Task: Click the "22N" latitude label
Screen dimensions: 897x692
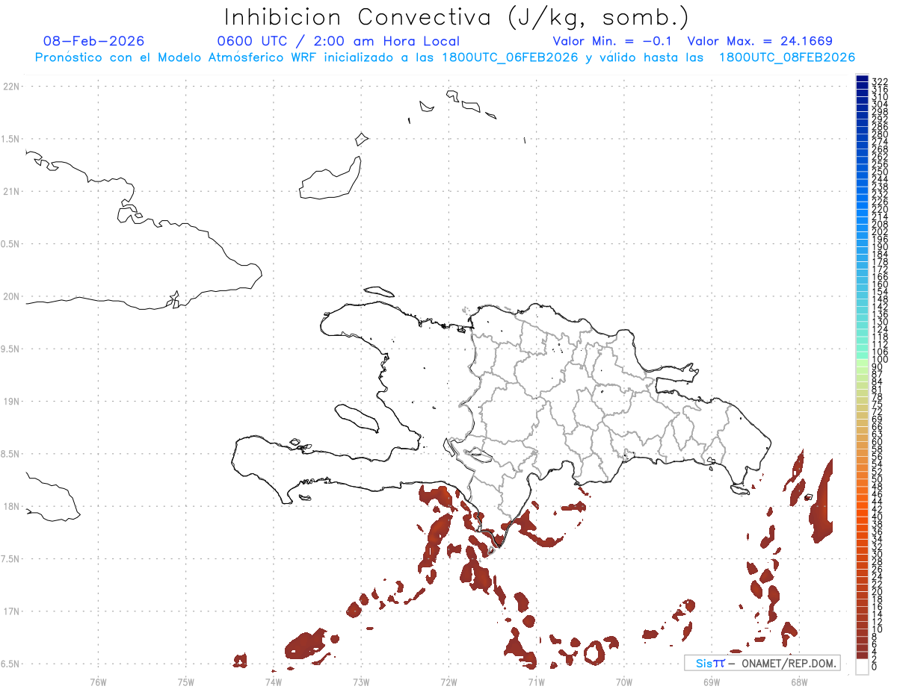Action: [10, 87]
